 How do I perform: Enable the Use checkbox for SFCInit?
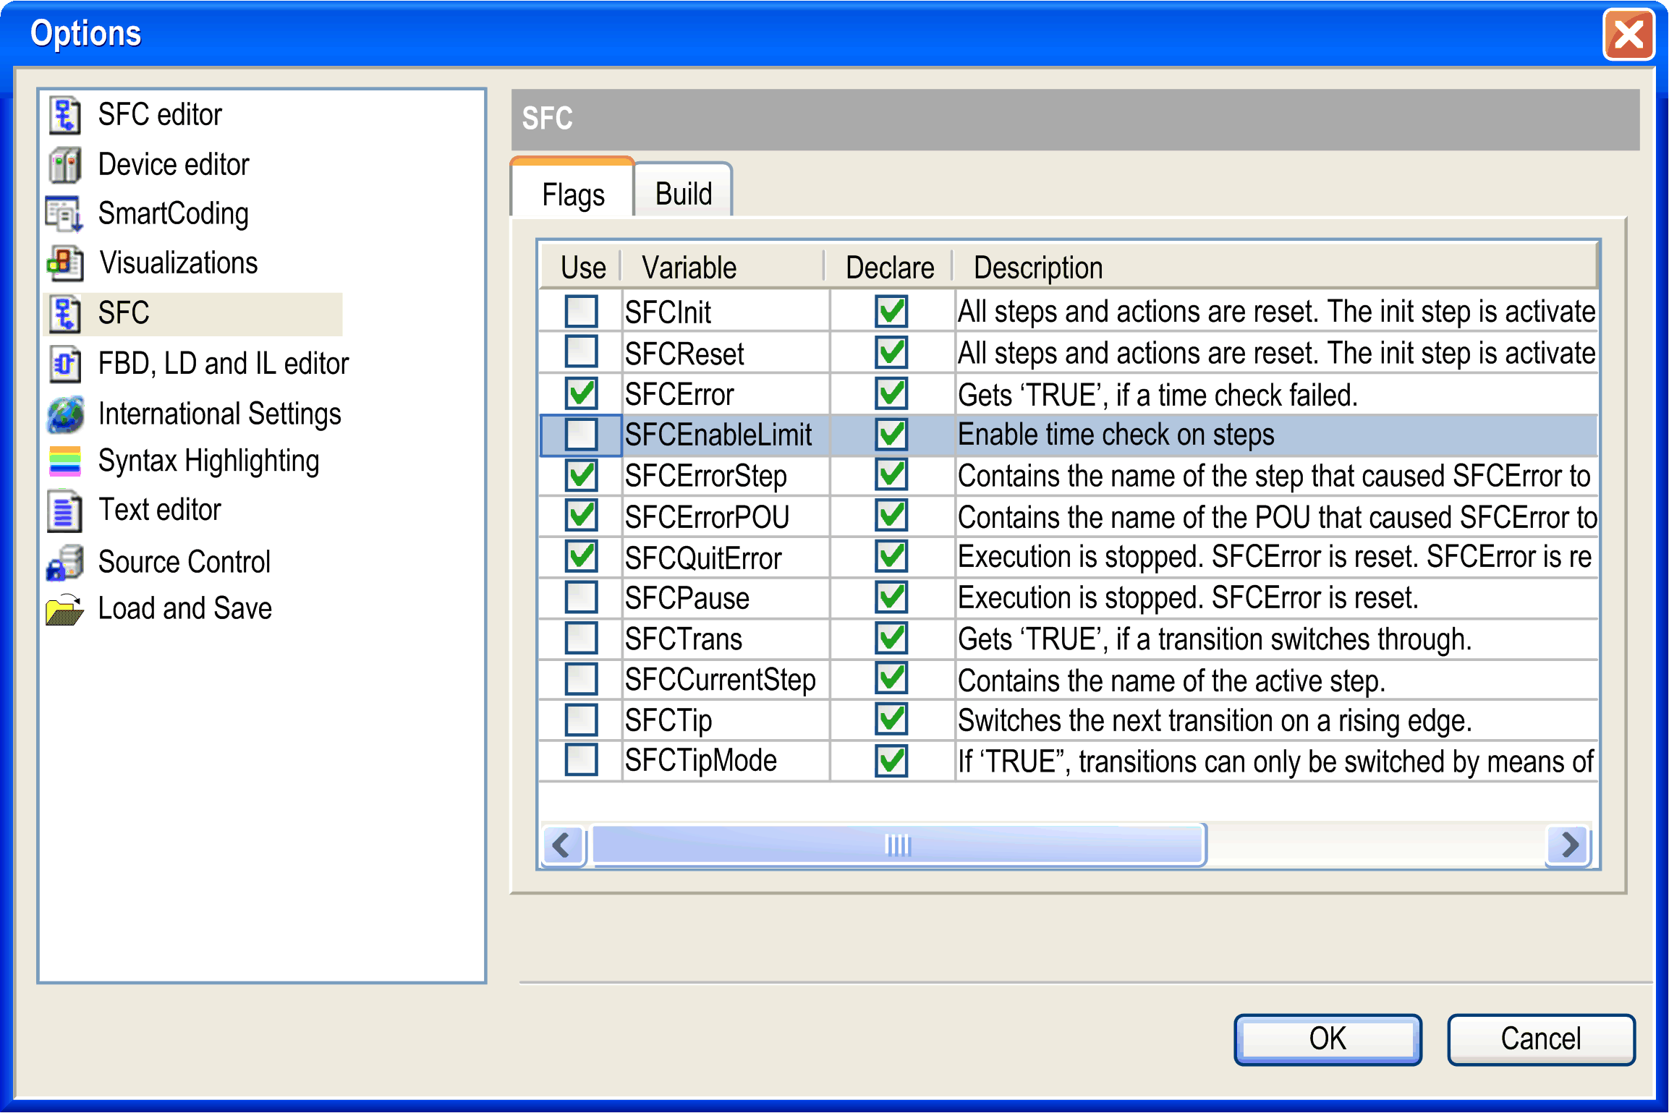(581, 312)
